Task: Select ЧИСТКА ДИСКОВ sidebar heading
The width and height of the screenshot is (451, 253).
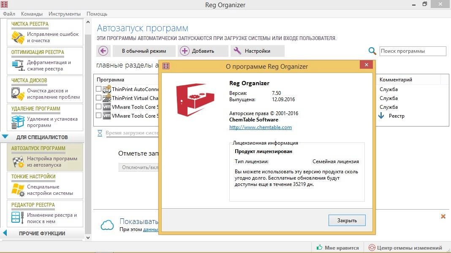Action: 29,81
